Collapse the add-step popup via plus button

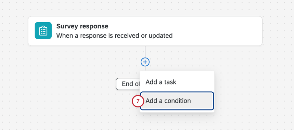click(145, 62)
